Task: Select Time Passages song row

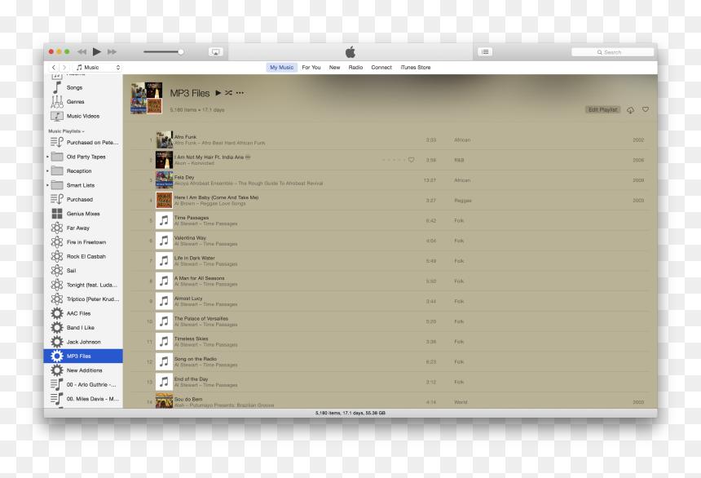Action: (390, 221)
